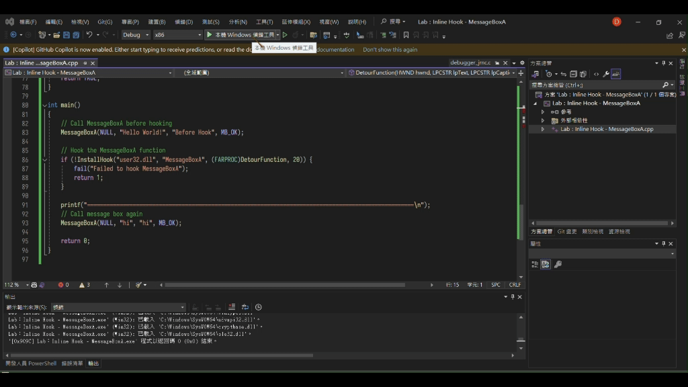
Task: Click the bookmark icon in toolbar
Action: [x=406, y=35]
